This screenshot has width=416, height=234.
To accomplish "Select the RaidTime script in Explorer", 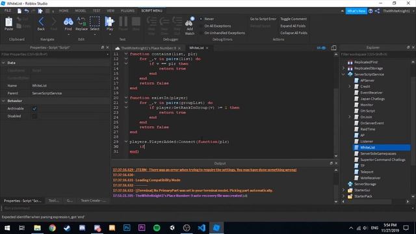I will [368, 129].
